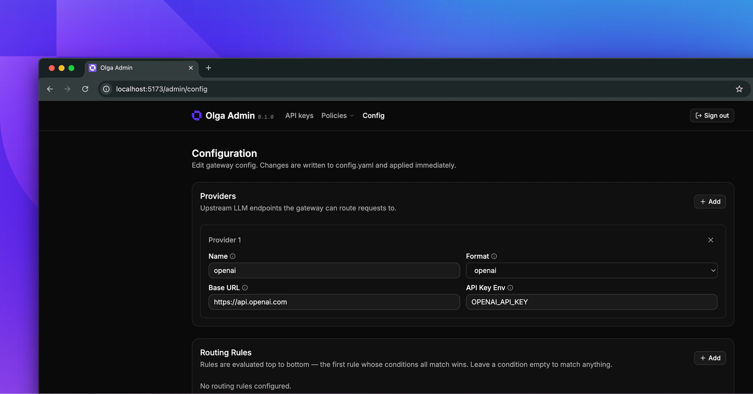Edit the provider Name field
Viewport: 753px width, 394px height.
tap(334, 270)
